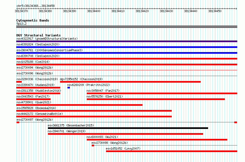245x162 pixels.
Task: Open dgv7295n152 (Chaisson2019) label
Action: click(x=81, y=79)
